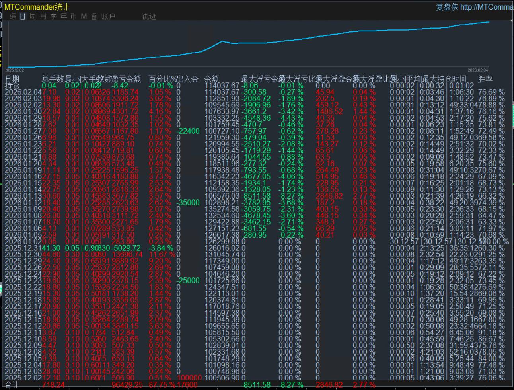The width and height of the screenshot is (514, 390).
Task: Click the 轨迹 track button
Action: (x=149, y=16)
